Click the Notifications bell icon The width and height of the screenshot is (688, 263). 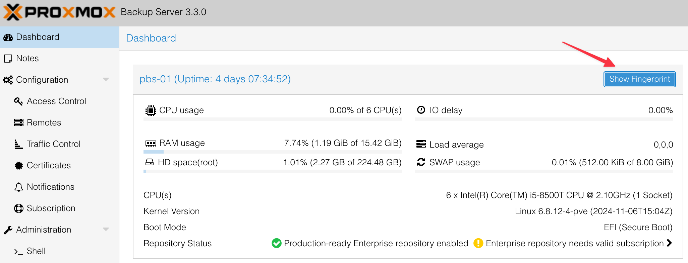coord(19,187)
